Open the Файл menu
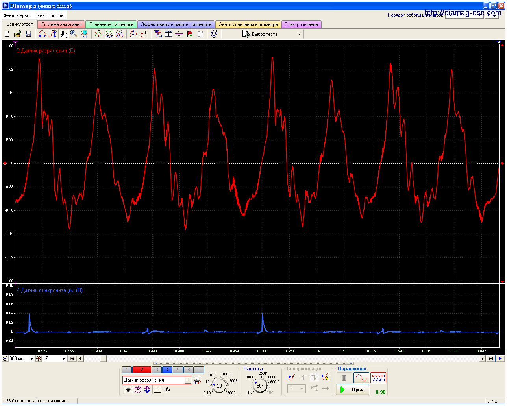507x406 pixels. [9, 15]
